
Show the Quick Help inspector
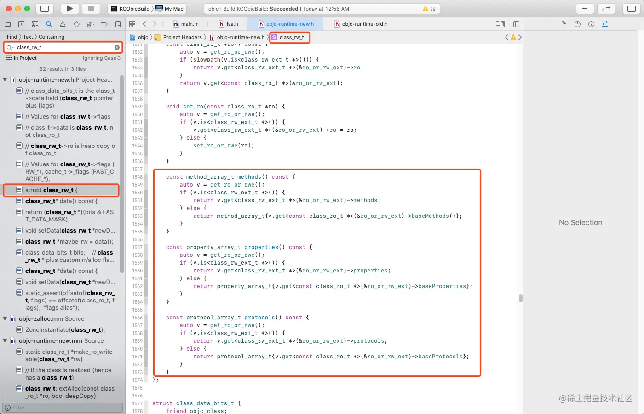tap(591, 24)
